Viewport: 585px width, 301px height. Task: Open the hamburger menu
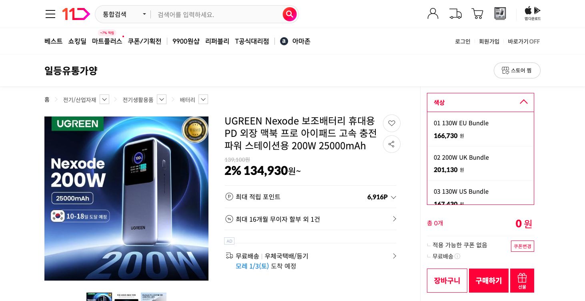pos(50,14)
